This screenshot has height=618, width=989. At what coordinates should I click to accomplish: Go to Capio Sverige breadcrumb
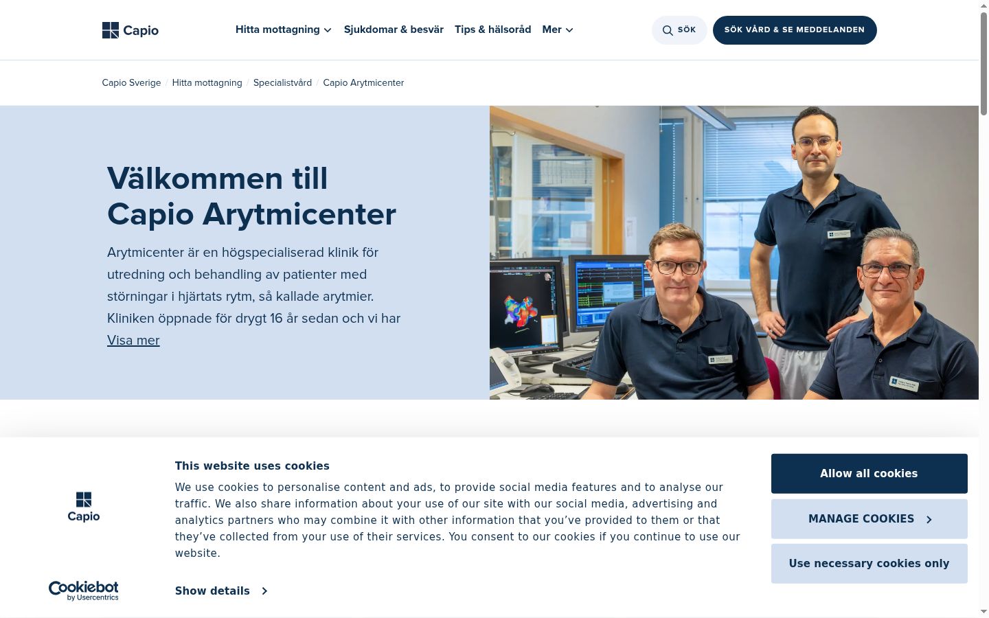131,83
